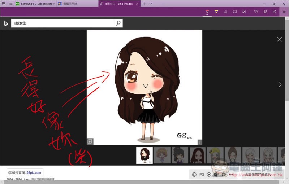Select the sixth brown-haired thumbnail

[233, 155]
